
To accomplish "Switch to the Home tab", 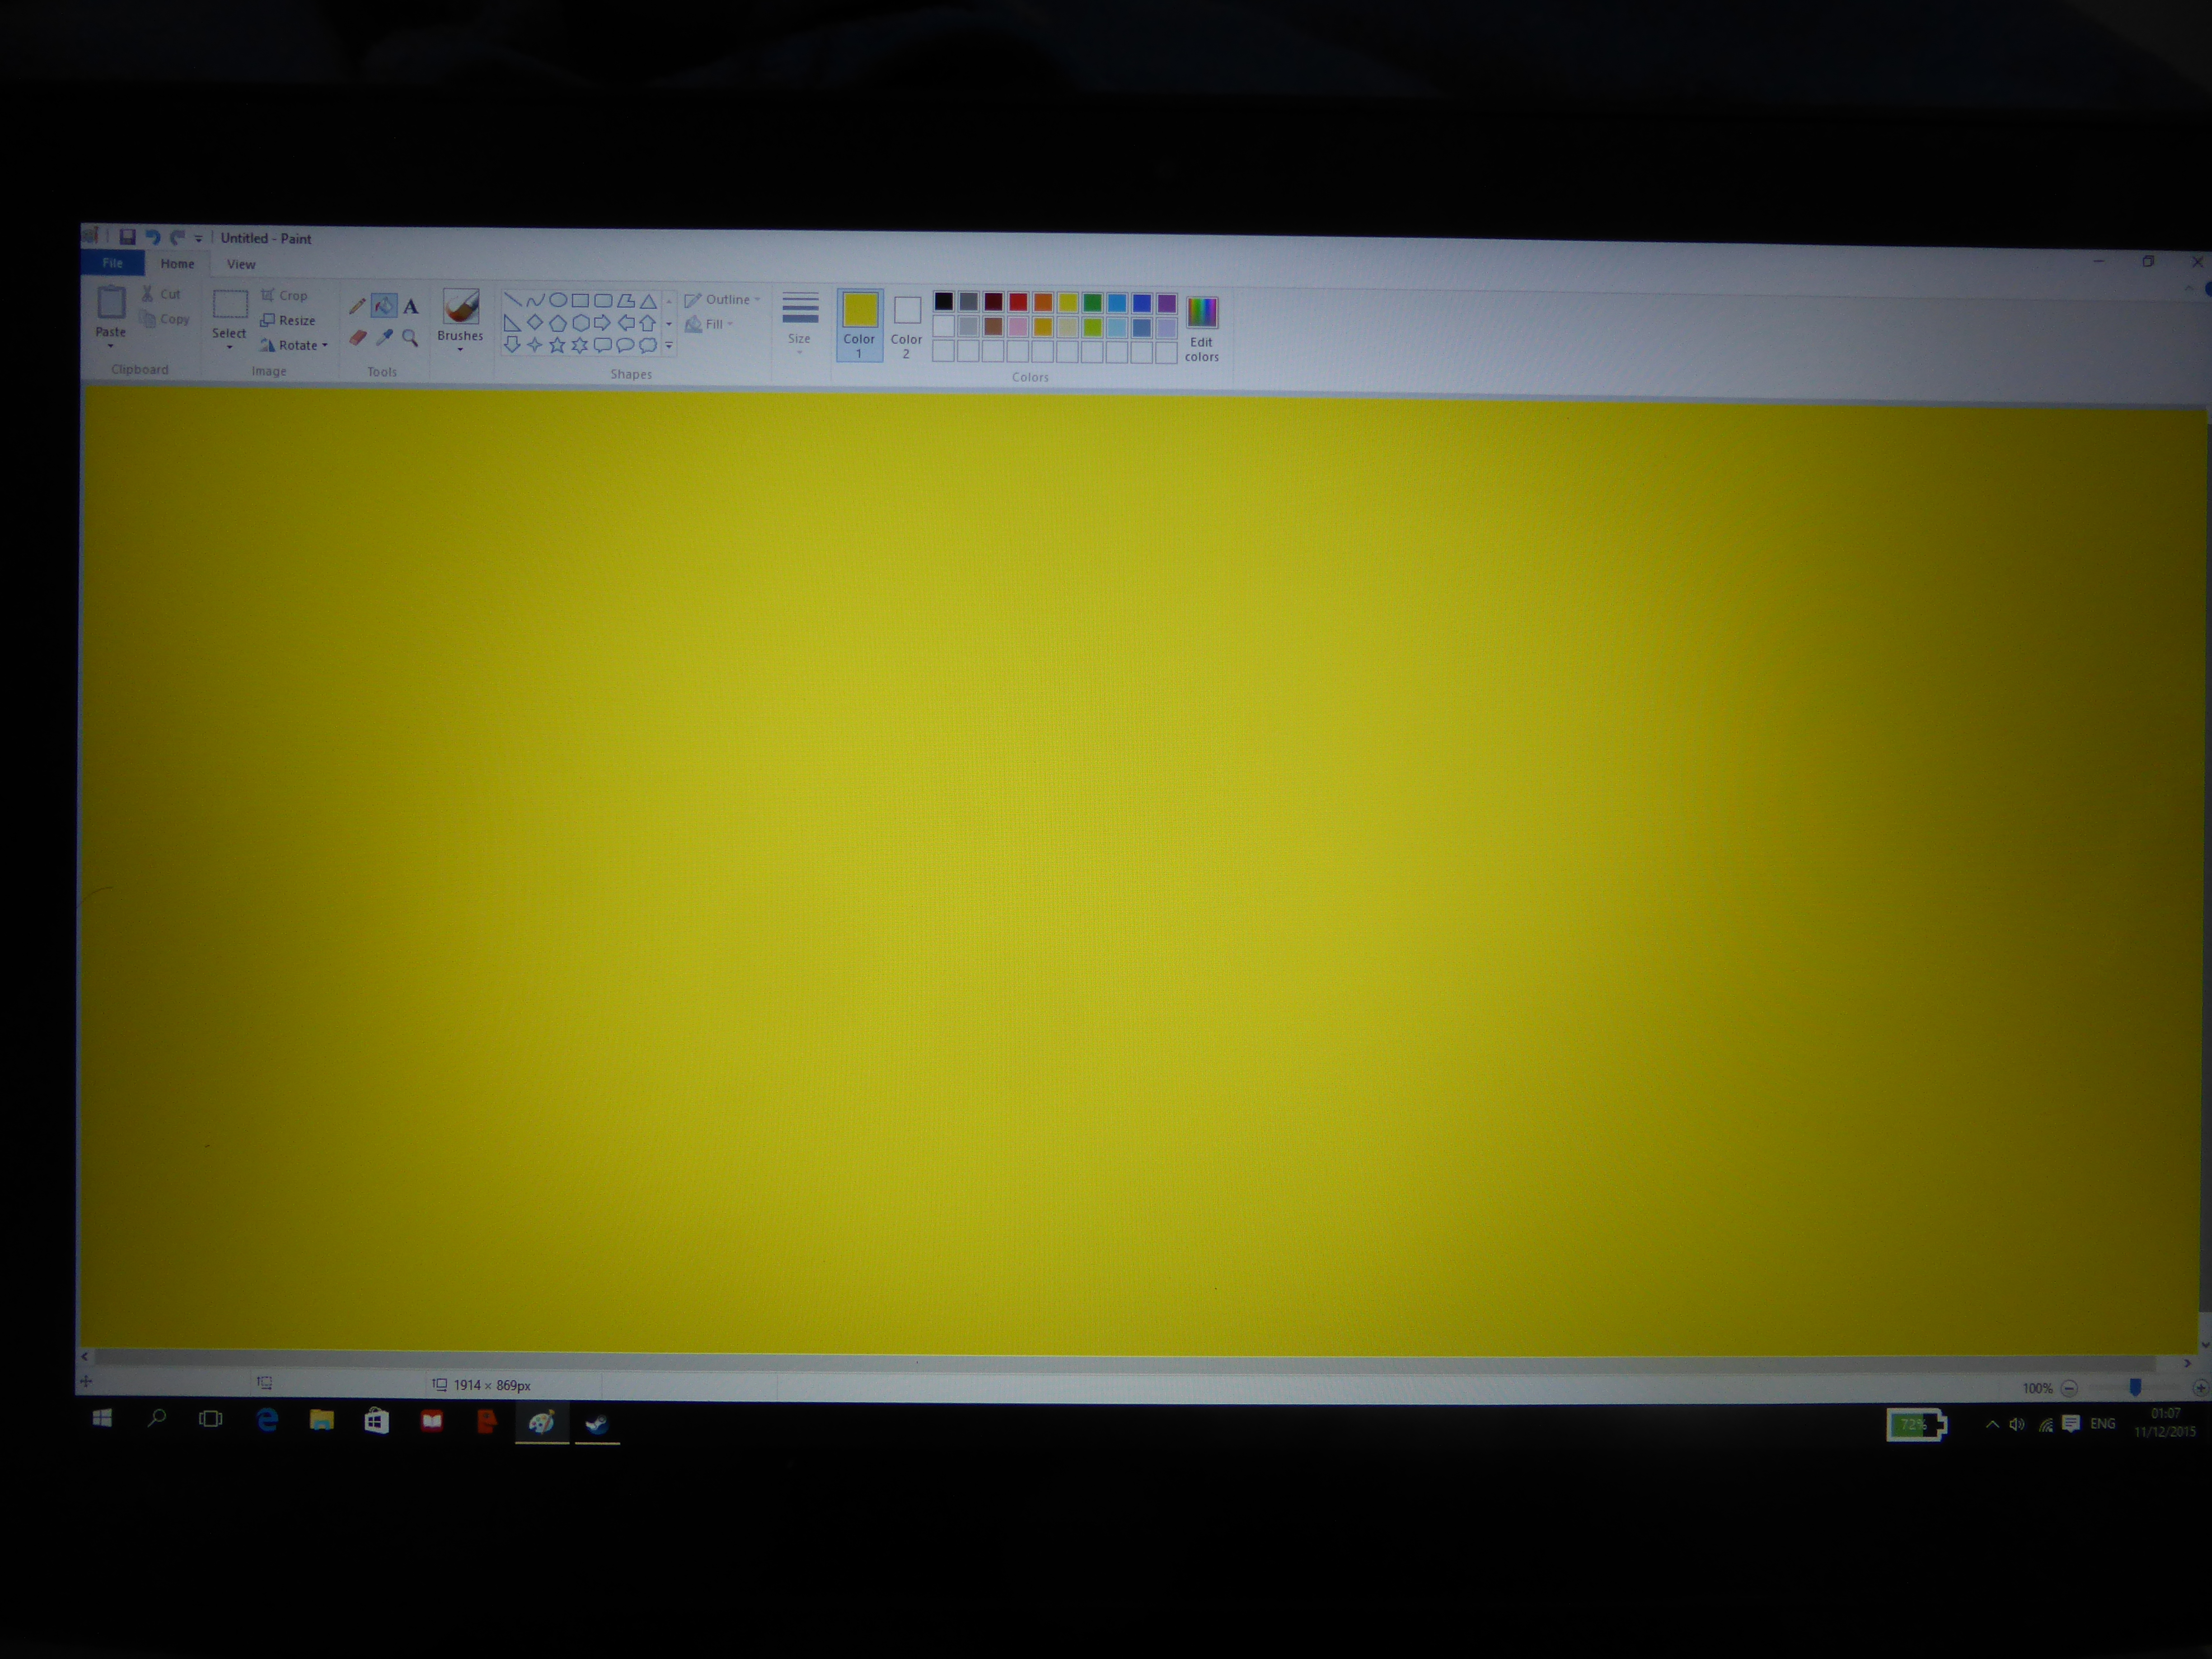I will click(177, 264).
